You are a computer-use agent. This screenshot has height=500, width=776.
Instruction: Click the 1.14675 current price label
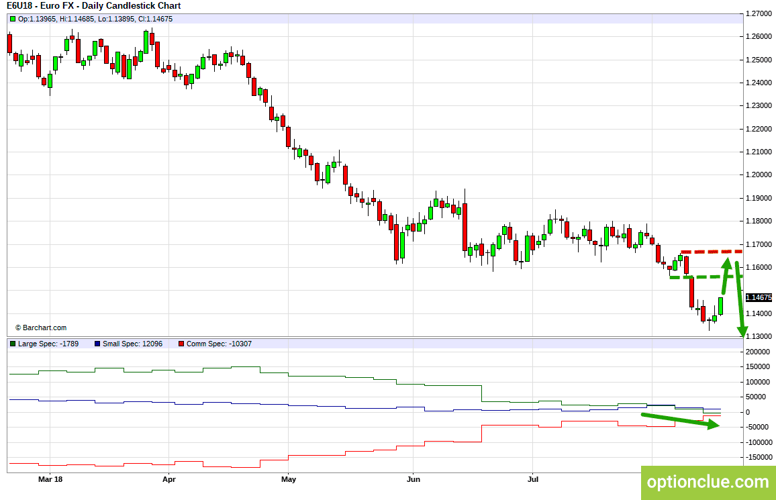coord(759,297)
